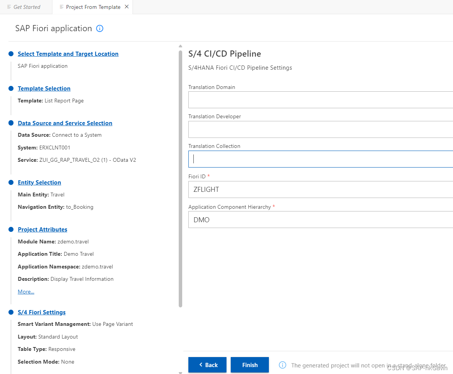The height and width of the screenshot is (374, 453).
Task: Open Data Source and Service Selection step
Action: coord(65,123)
